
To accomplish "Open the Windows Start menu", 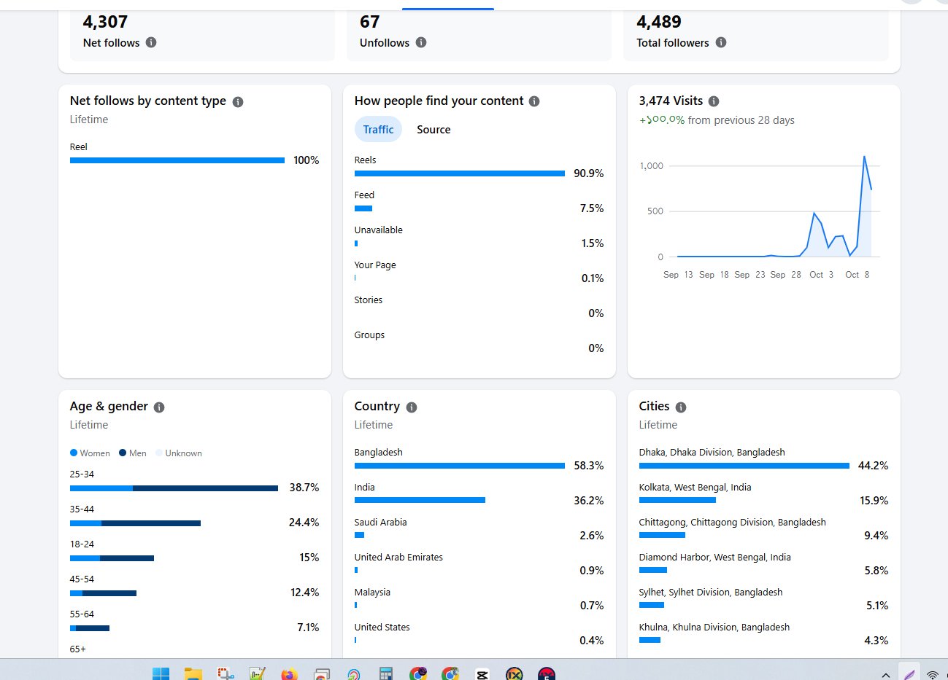I will point(161,673).
